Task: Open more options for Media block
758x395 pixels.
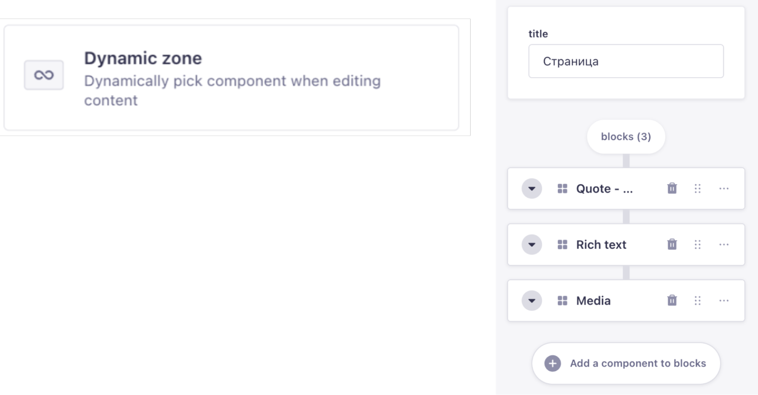Action: [724, 301]
